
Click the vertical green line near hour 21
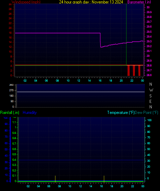(126, 34)
